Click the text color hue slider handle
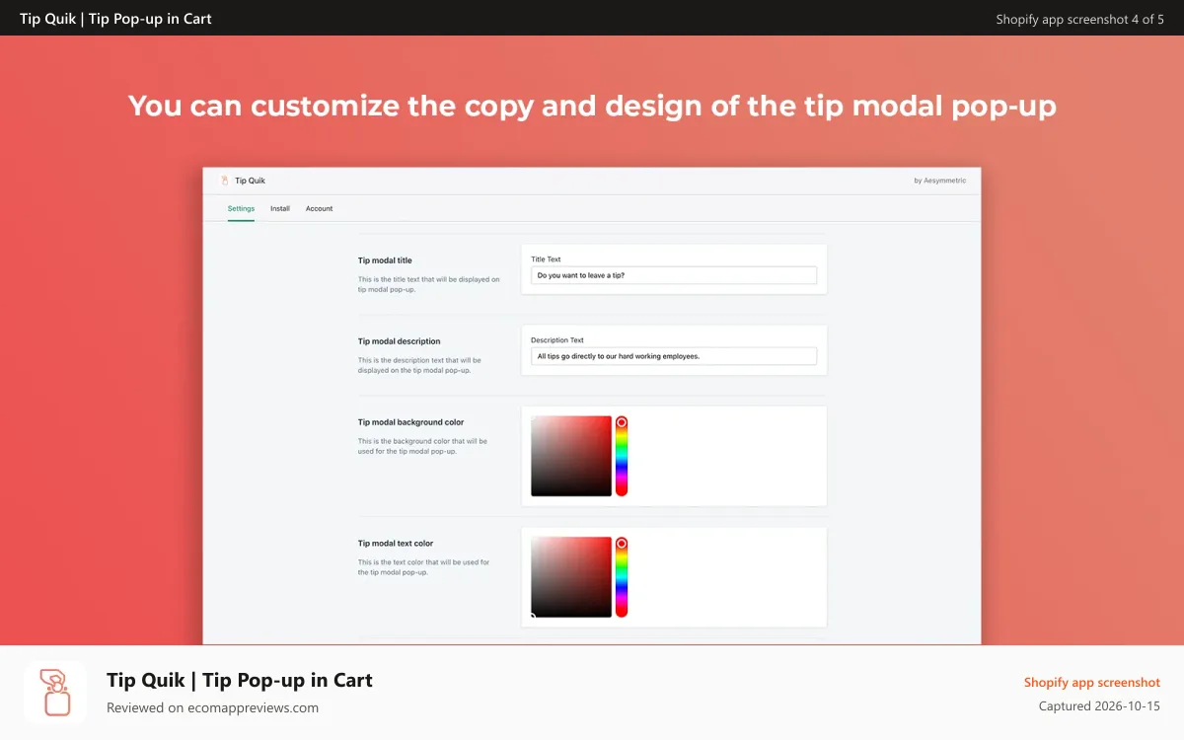Image resolution: width=1184 pixels, height=740 pixels. 622,544
